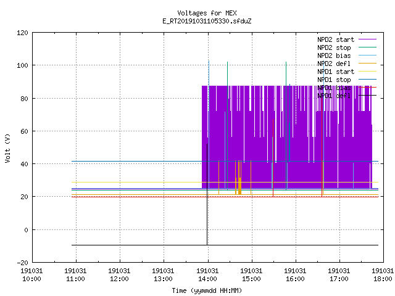Click the 'NPD1 stop' legend label

(x=334, y=80)
